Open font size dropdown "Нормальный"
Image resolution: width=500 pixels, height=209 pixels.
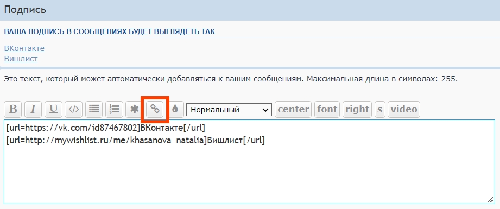click(229, 110)
